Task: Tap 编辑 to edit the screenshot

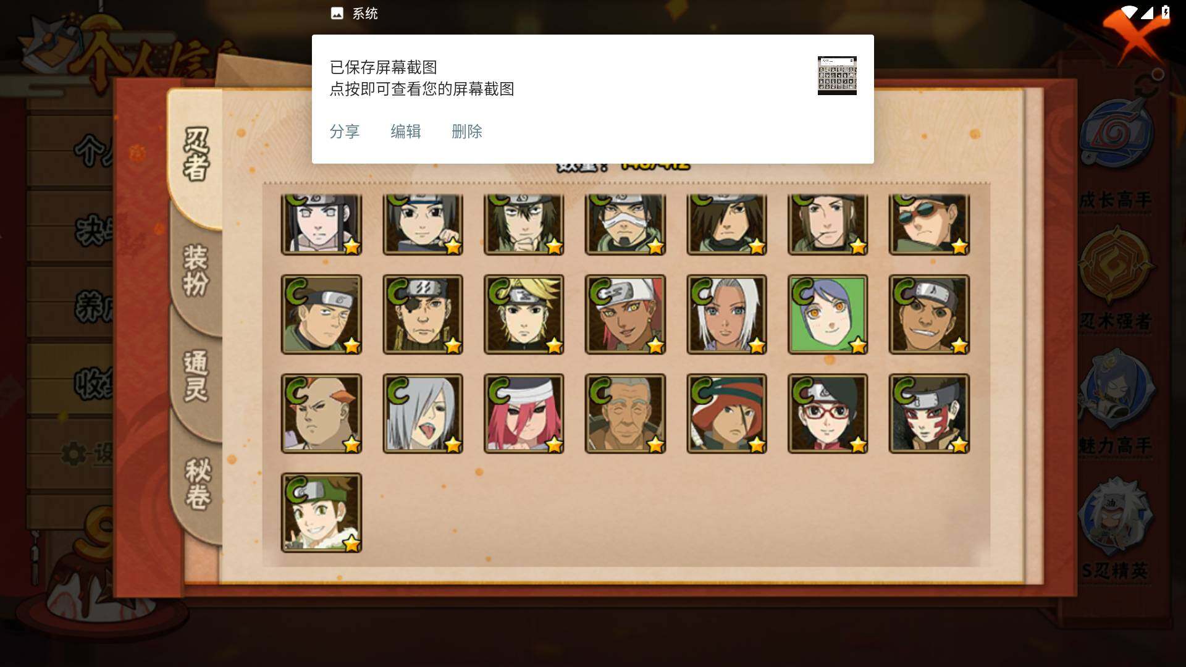Action: click(406, 132)
